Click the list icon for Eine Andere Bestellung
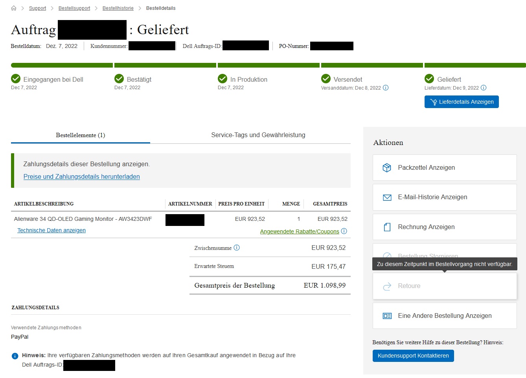Image resolution: width=526 pixels, height=378 pixels. [387, 316]
